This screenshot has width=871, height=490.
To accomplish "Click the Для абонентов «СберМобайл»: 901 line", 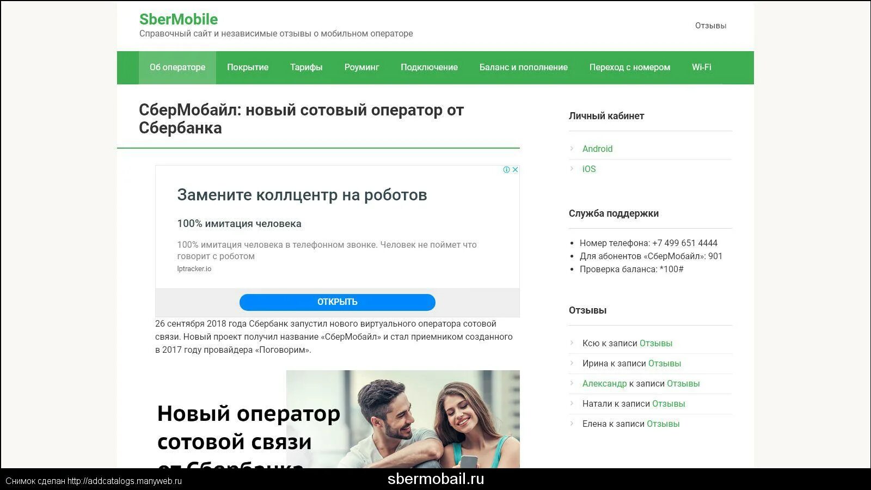I will point(651,256).
